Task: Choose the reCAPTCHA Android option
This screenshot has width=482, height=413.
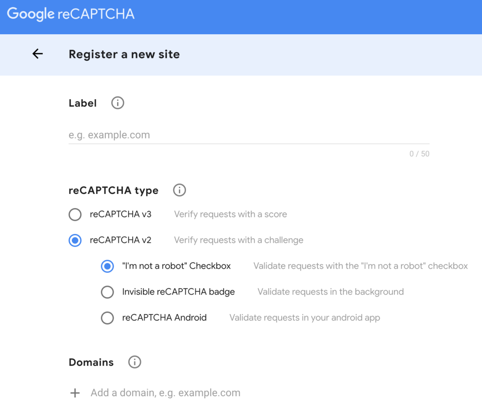Action: point(107,318)
